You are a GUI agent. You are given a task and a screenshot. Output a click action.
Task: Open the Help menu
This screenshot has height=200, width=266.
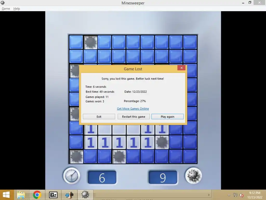click(x=17, y=9)
